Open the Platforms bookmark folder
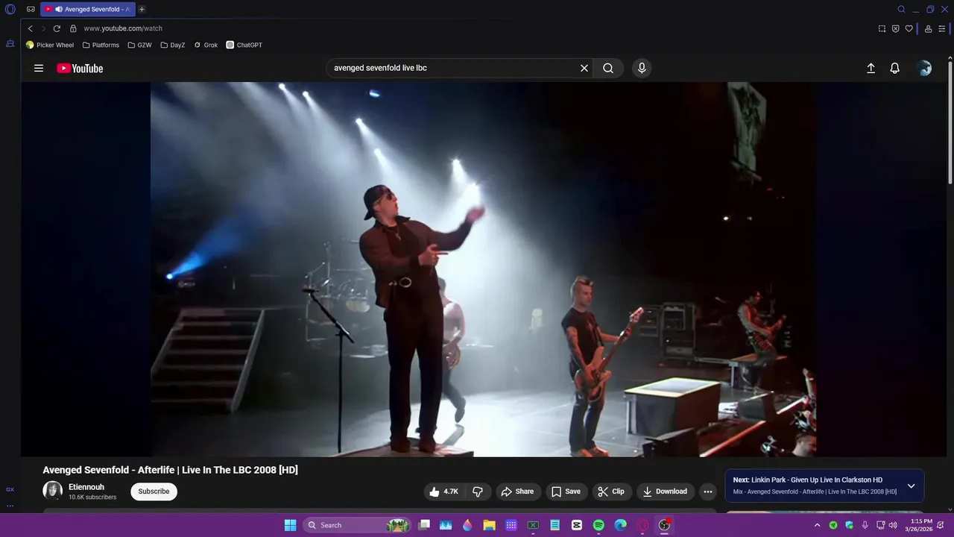Screen dimensions: 954x537 (x=101, y=45)
